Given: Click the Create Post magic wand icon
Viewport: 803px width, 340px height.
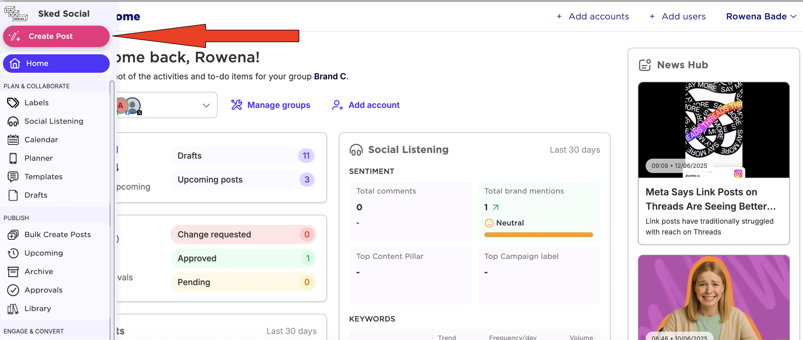Looking at the screenshot, I should tap(14, 36).
